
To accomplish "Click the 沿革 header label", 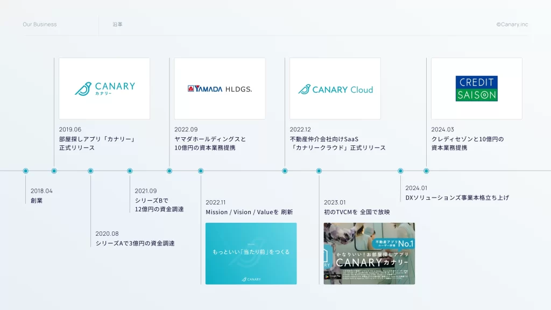I will coord(117,25).
